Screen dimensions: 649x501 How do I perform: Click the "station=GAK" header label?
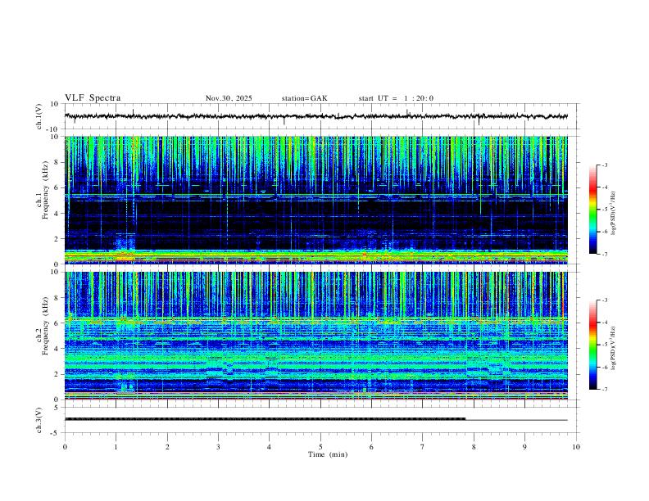point(305,98)
